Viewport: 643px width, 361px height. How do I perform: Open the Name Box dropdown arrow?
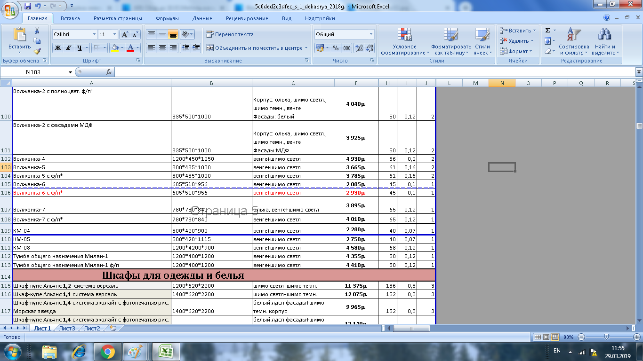pos(71,72)
